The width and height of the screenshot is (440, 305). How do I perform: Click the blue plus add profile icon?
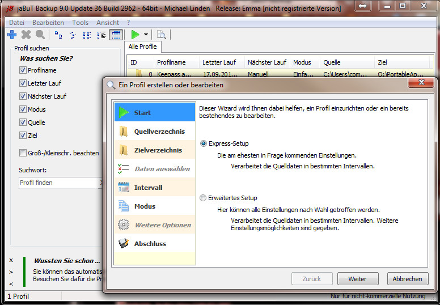[12, 35]
